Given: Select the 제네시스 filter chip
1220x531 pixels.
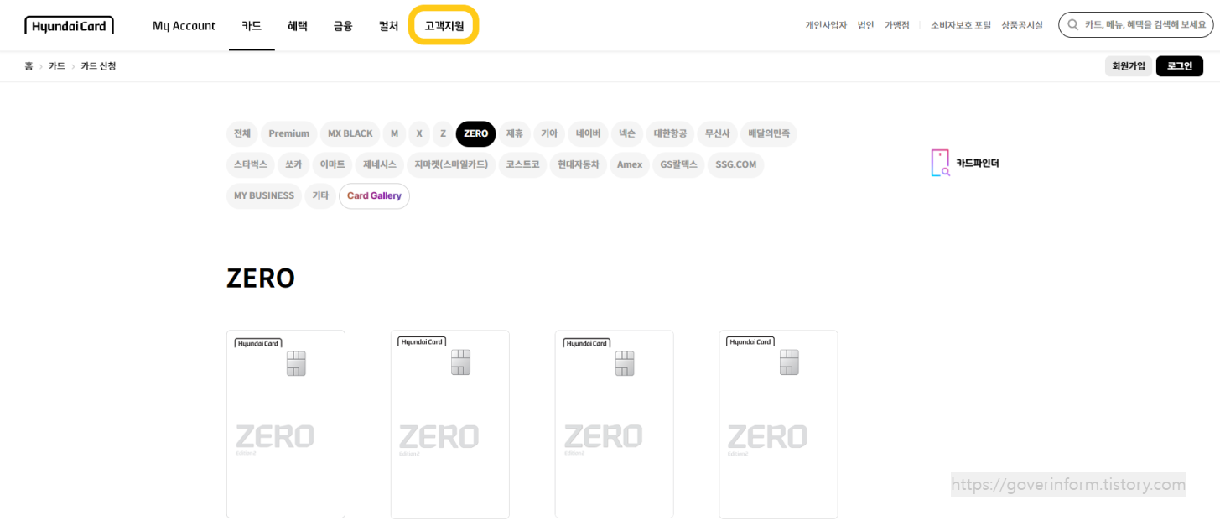Looking at the screenshot, I should pyautogui.click(x=380, y=164).
